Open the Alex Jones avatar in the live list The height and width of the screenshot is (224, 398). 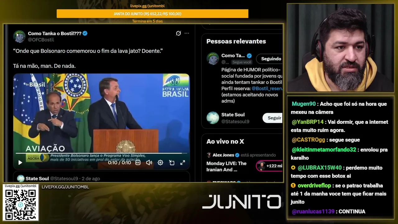tap(209, 155)
